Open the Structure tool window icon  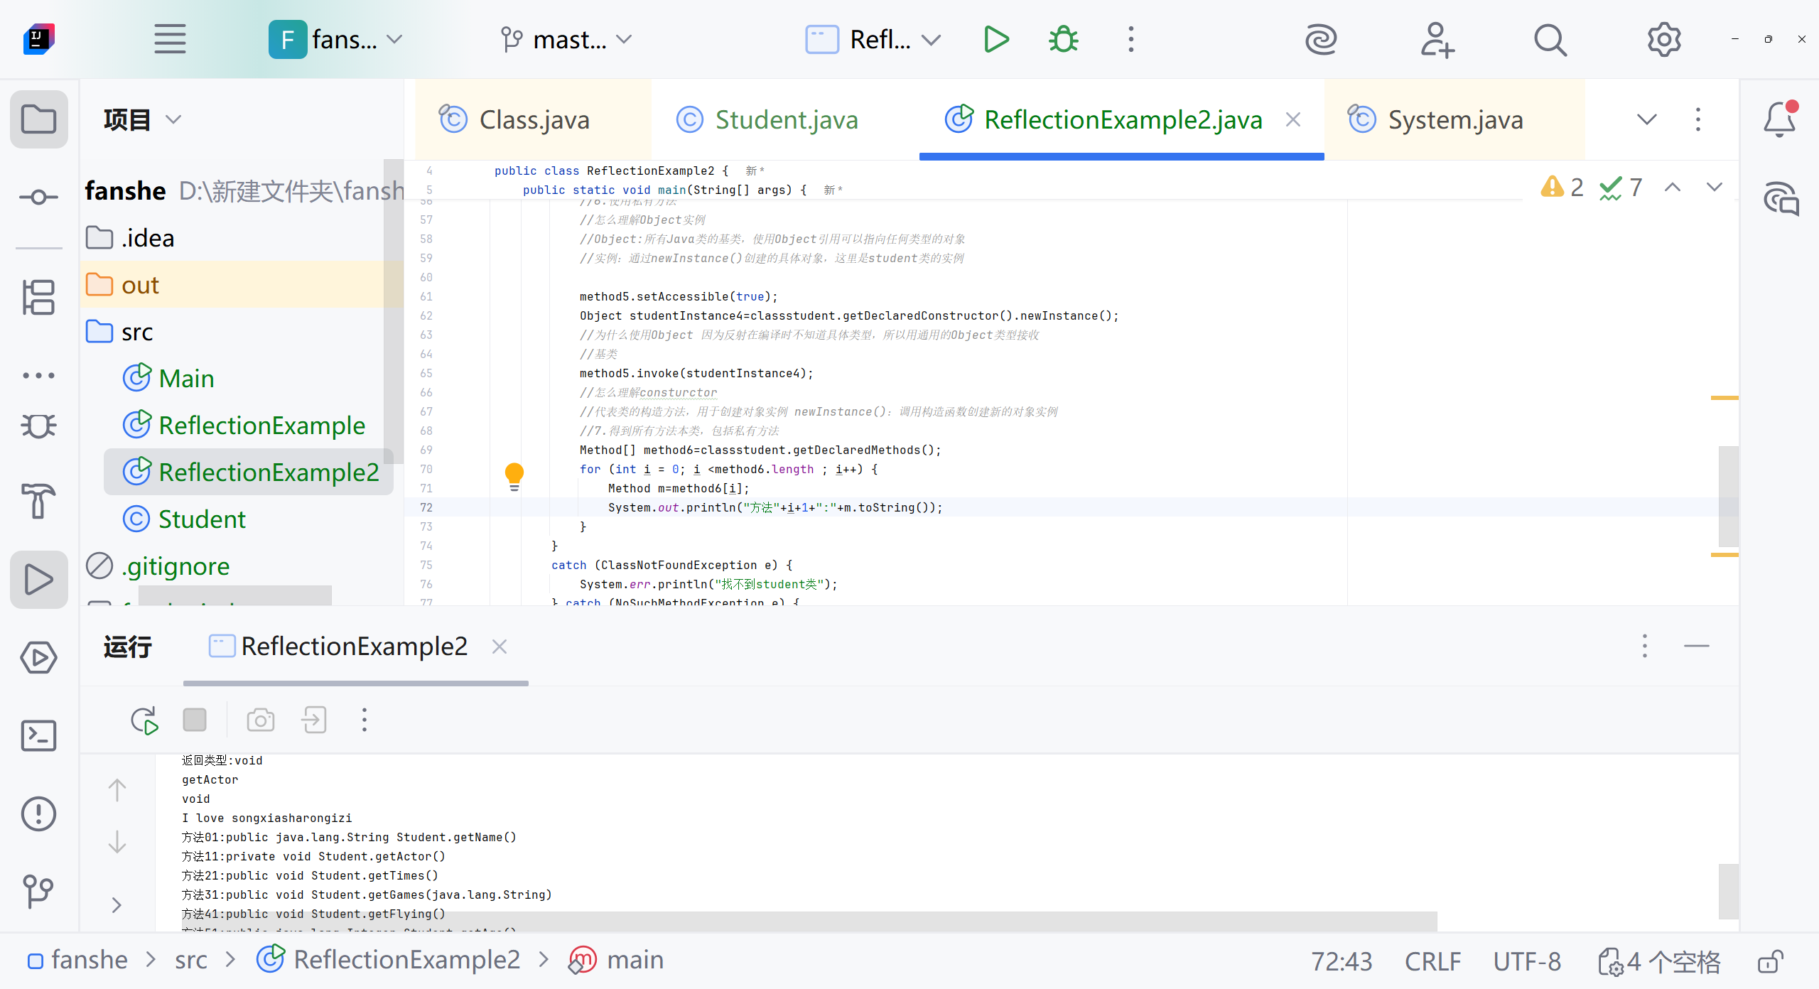(38, 296)
